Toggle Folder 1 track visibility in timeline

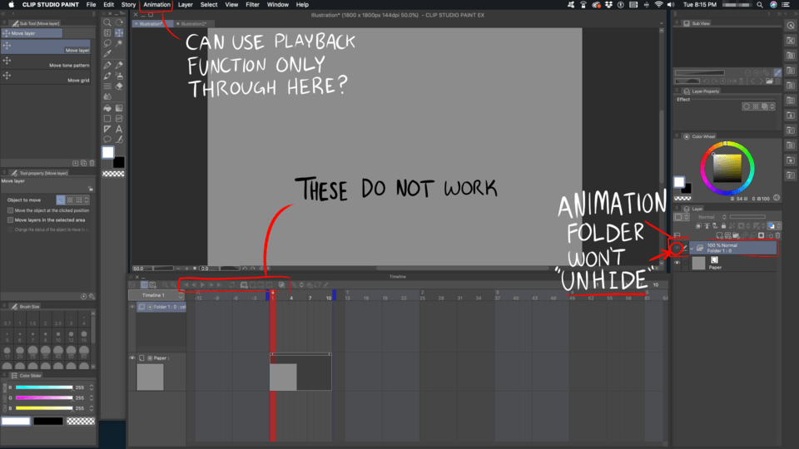pos(132,307)
